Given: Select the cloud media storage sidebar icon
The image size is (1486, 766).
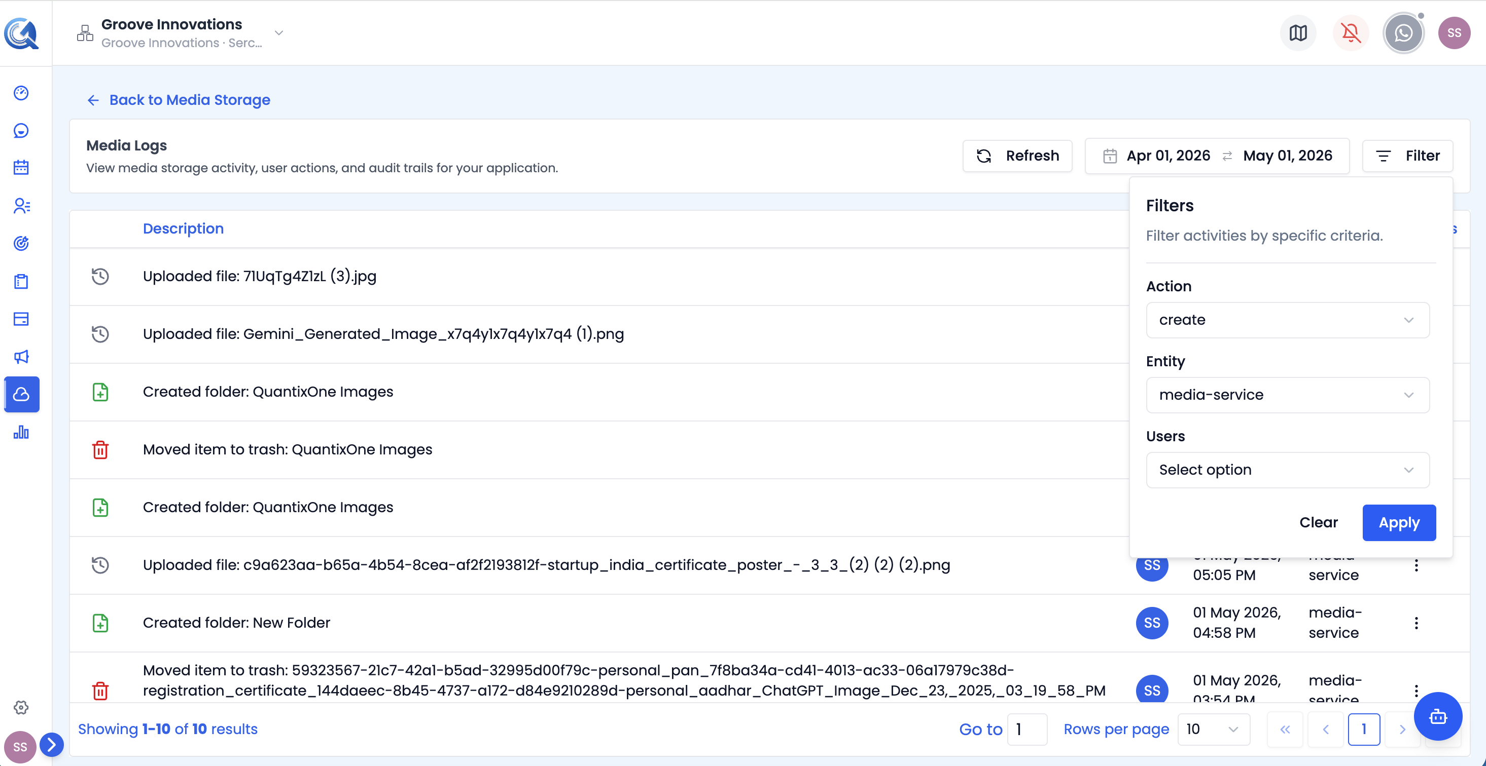Looking at the screenshot, I should 21,394.
